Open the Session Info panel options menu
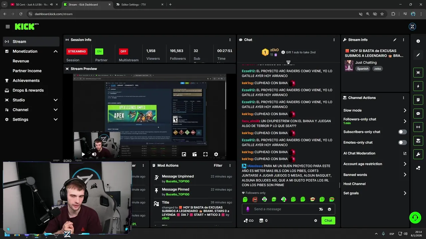 coord(230,40)
